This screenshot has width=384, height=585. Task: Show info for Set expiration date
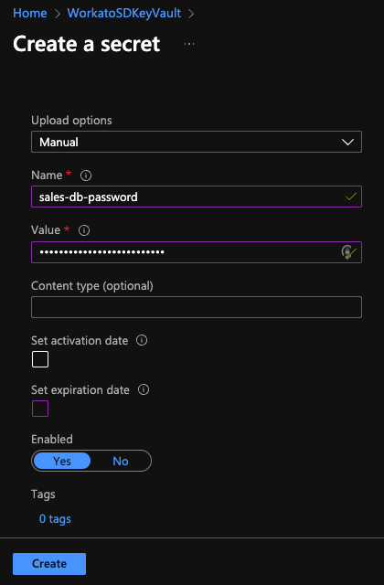click(144, 389)
